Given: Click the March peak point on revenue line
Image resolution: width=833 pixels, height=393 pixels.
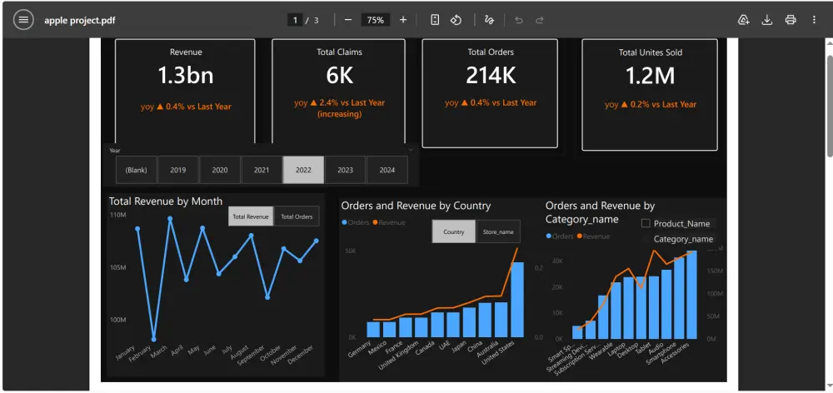Looking at the screenshot, I should (x=170, y=218).
